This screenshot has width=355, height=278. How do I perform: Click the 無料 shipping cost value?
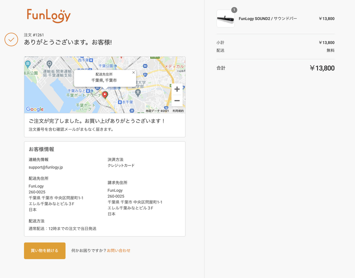331,50
